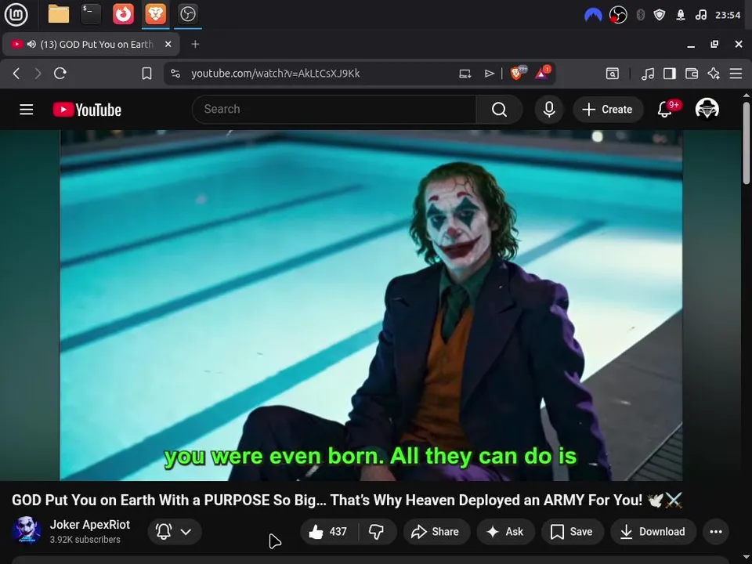
Task: Open the YouTube guide hamburger menu
Action: click(27, 110)
